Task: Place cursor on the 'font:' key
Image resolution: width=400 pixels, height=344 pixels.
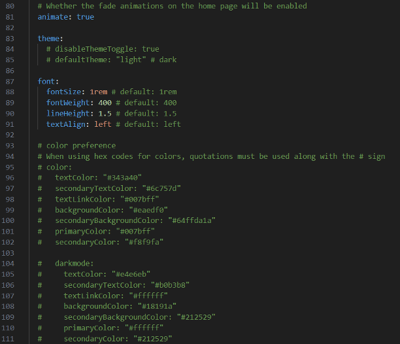Action: coord(48,81)
